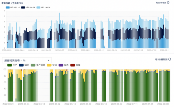The image size is (175, 107).
Task: Click the yellow 空闲 legend swatch
Action: tap(49, 65)
